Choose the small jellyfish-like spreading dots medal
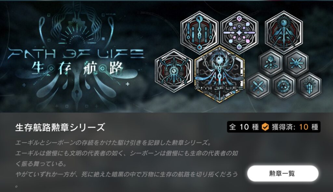333x192 pixels. (x=271, y=63)
